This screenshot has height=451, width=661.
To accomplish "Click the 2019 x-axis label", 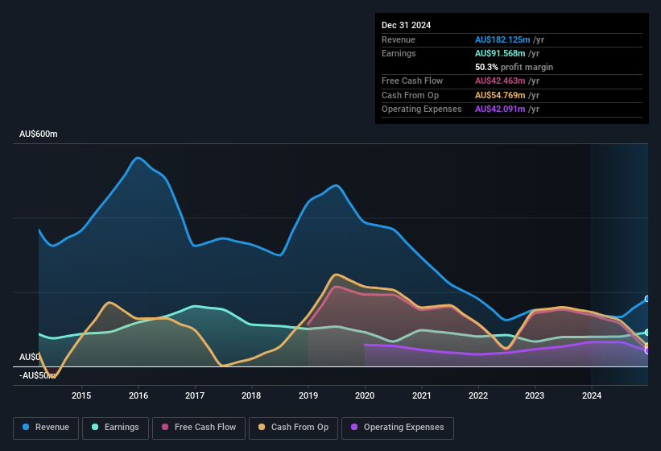I will click(308, 395).
